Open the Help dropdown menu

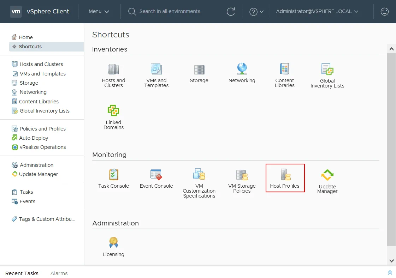pos(256,12)
